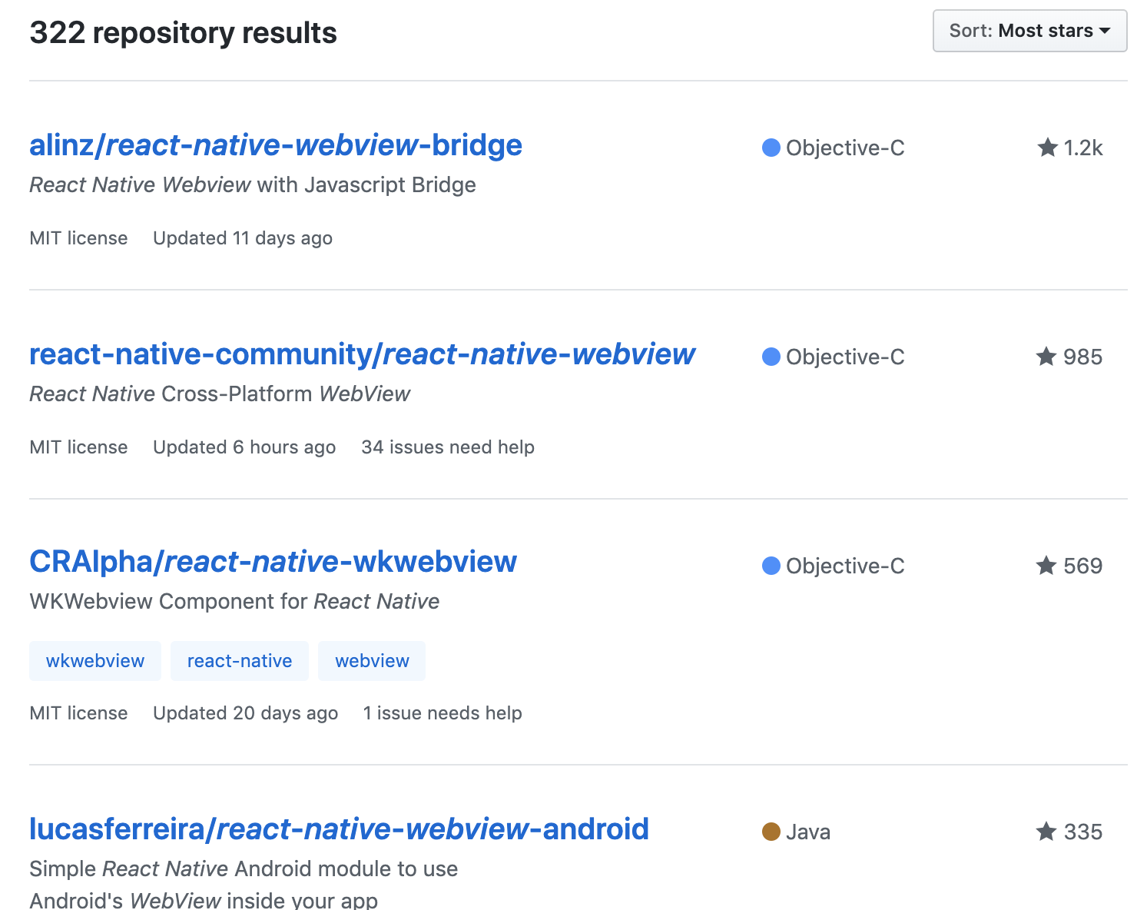Click the star icon beside 569
Viewport: 1137px width, 910px height.
coord(1046,566)
